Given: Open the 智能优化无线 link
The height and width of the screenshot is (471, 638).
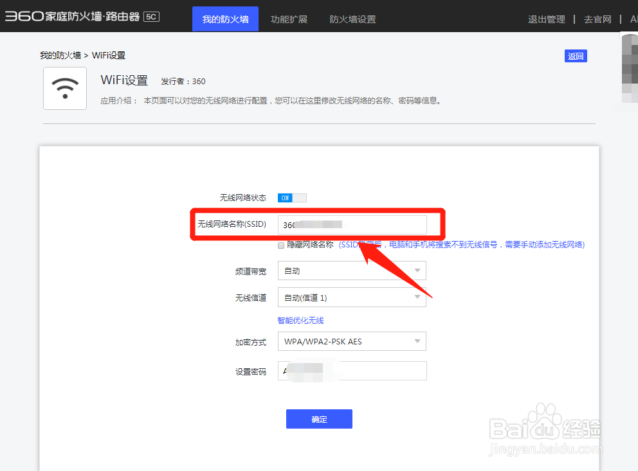Looking at the screenshot, I should coord(300,320).
